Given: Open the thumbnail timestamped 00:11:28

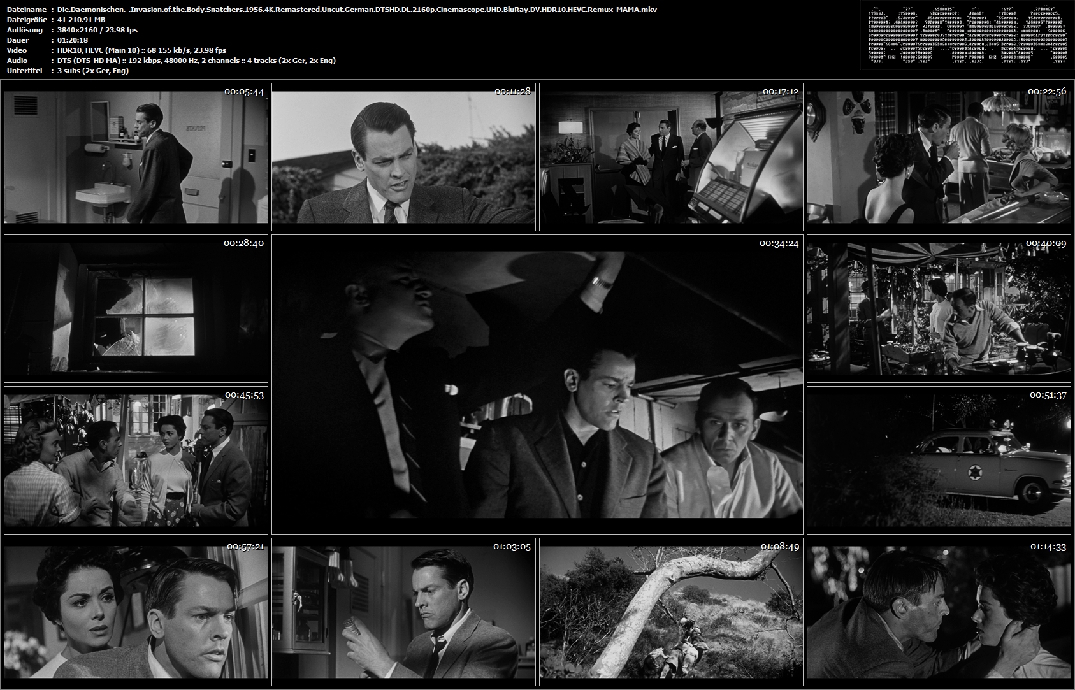Looking at the screenshot, I should [403, 157].
